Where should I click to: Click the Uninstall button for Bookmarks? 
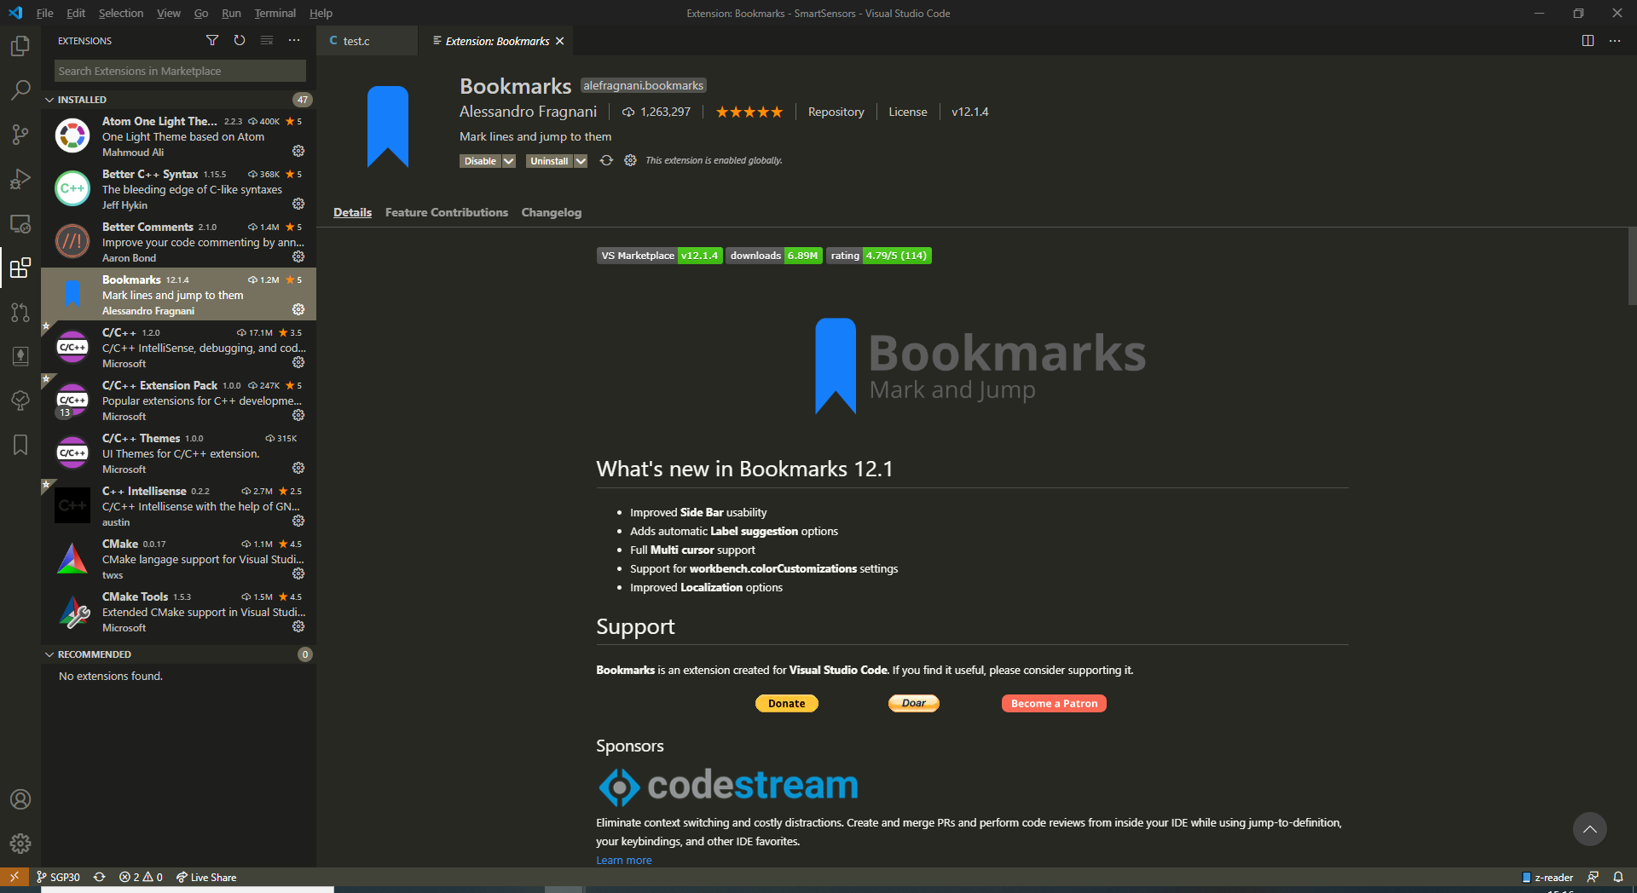549,161
